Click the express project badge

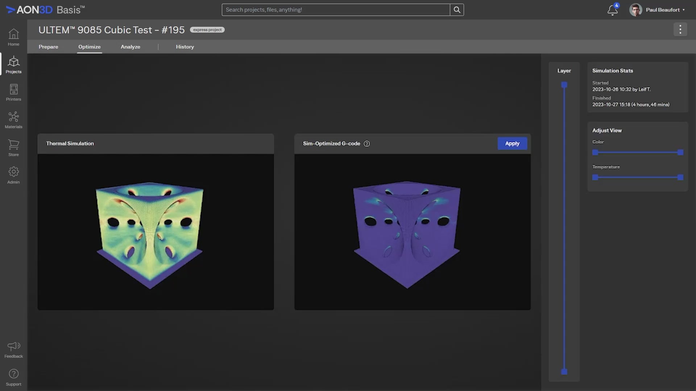(x=207, y=30)
